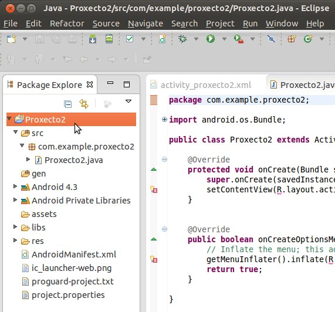Click the Skip All Breakpoints icon
Screen dimensions: 335x312
[x=271, y=39]
